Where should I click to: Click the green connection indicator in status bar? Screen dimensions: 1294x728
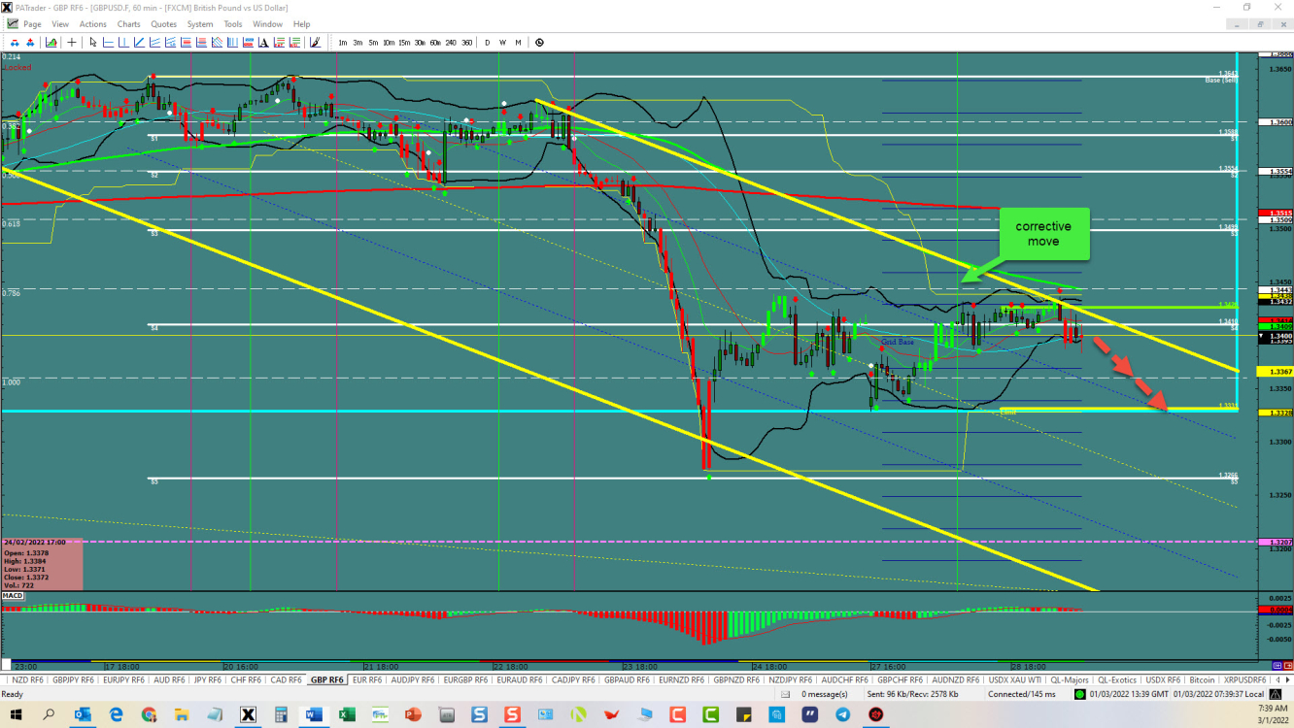point(1080,694)
